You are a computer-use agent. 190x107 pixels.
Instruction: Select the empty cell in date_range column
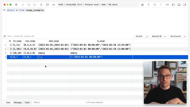54,53
